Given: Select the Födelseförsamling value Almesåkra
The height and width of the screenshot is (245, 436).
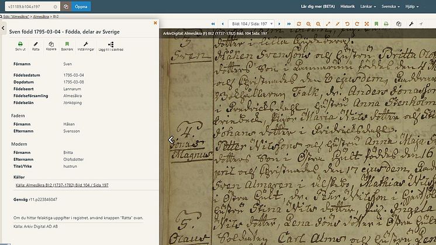Looking at the screenshot, I should coord(72,96).
